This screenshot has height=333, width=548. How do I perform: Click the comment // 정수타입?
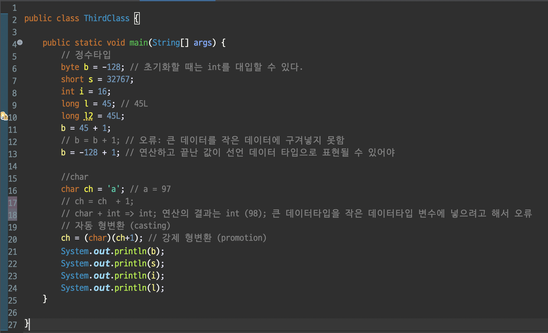86,55
